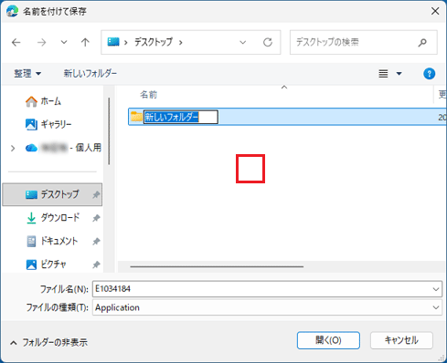
Task: Click the file list horizontal scrollbar
Action: [x=217, y=266]
